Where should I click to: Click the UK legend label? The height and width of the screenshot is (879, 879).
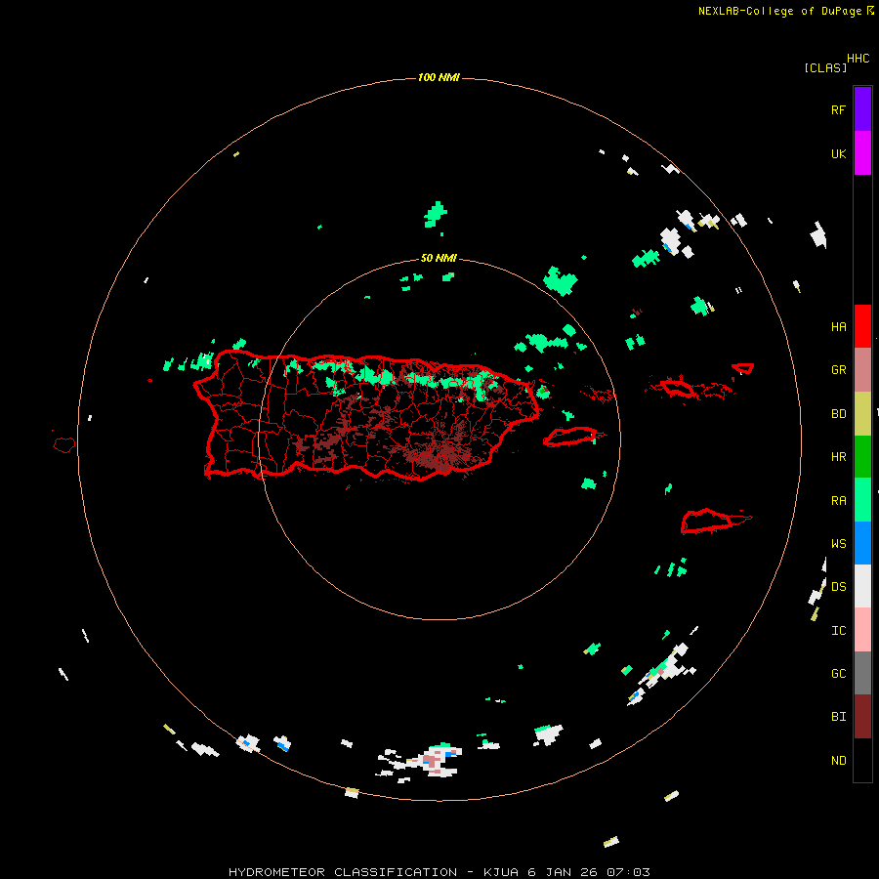click(838, 153)
